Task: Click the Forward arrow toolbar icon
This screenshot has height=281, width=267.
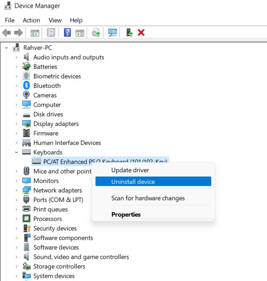Action: coord(19,33)
